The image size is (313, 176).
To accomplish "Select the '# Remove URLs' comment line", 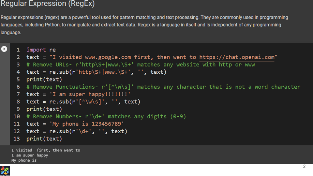I will coord(141,65).
